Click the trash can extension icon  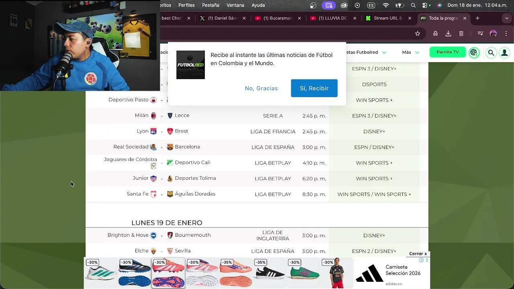coord(461,34)
